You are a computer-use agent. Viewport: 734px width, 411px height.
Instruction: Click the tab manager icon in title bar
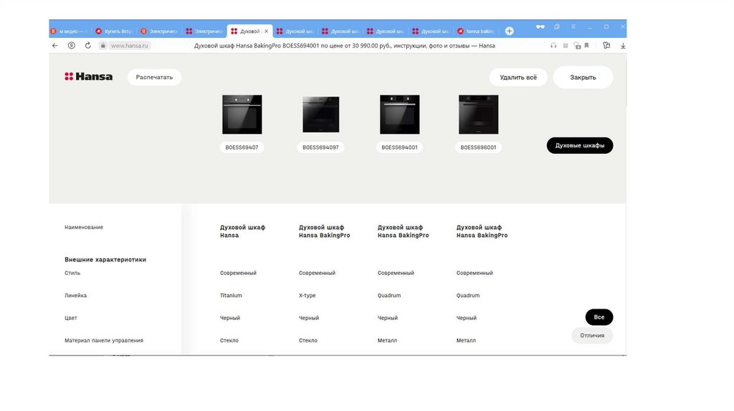pos(556,26)
